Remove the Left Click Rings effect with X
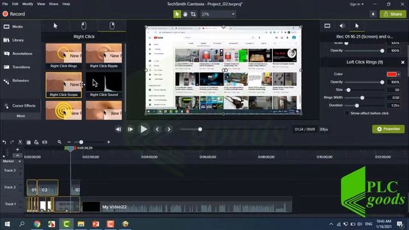409x230 pixels. click(403, 63)
